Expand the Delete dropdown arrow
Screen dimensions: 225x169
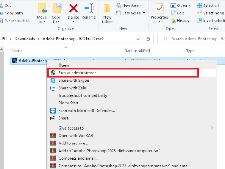73,22
